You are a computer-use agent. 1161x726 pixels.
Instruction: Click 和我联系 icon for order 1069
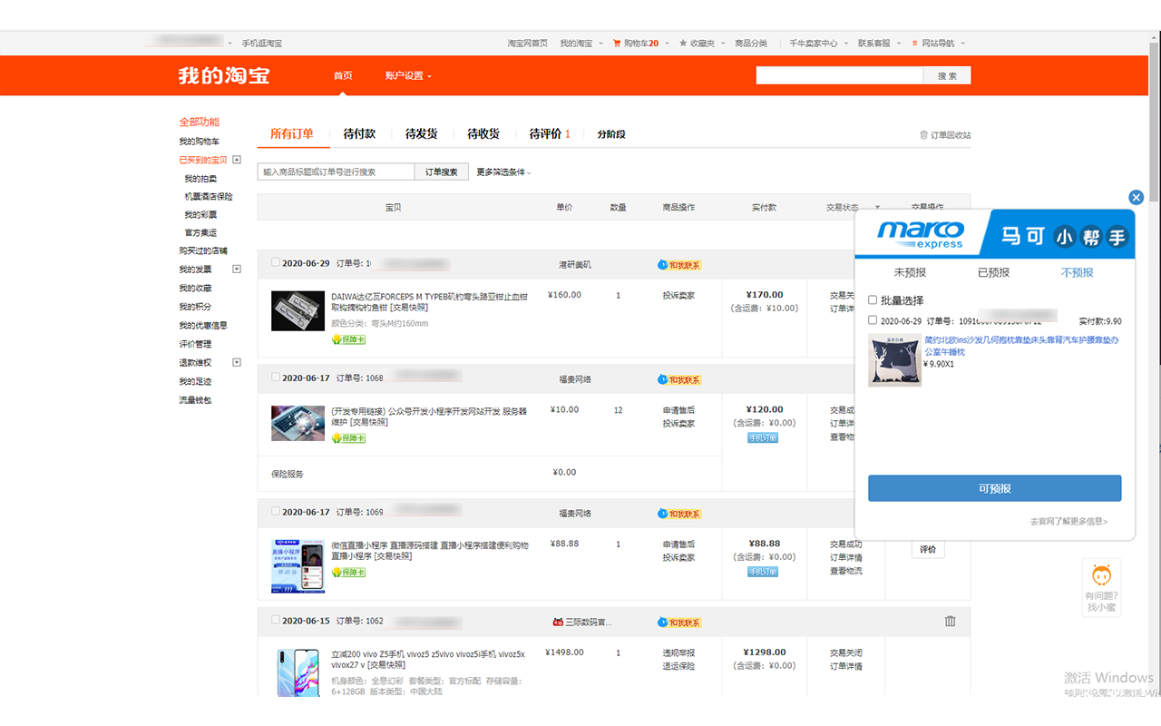(679, 514)
